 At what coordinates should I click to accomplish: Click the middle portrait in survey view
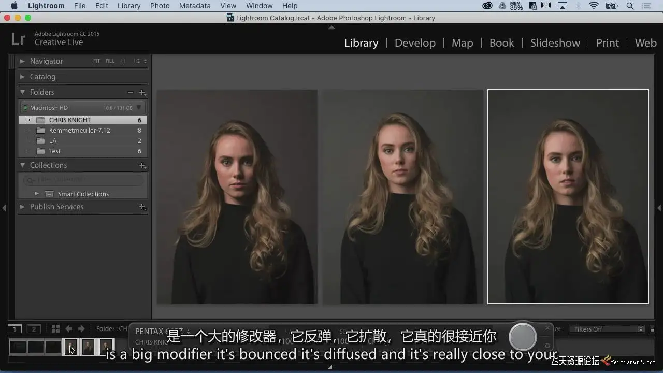click(x=403, y=197)
